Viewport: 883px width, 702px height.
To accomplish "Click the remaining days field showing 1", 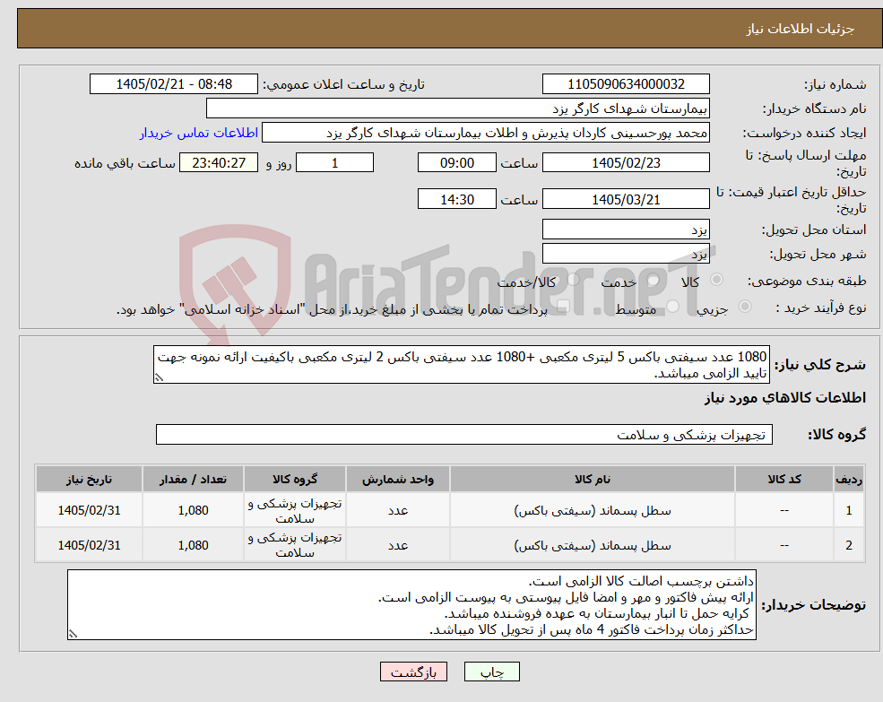I will click(334, 163).
